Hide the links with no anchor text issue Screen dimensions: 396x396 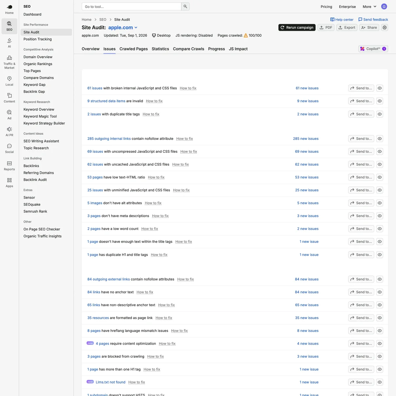tap(380, 292)
